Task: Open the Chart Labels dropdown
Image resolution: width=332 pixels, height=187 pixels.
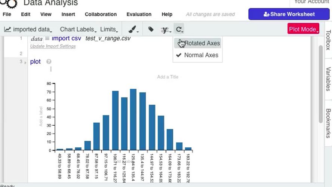Action: click(78, 29)
